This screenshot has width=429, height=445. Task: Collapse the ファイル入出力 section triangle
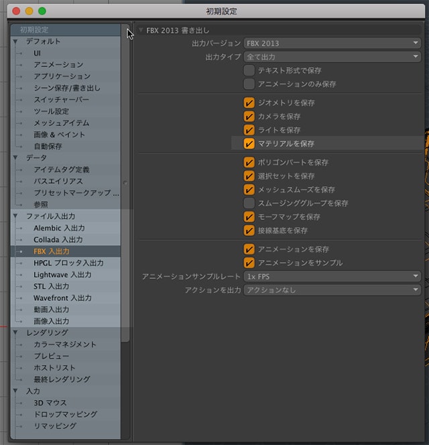(x=15, y=216)
